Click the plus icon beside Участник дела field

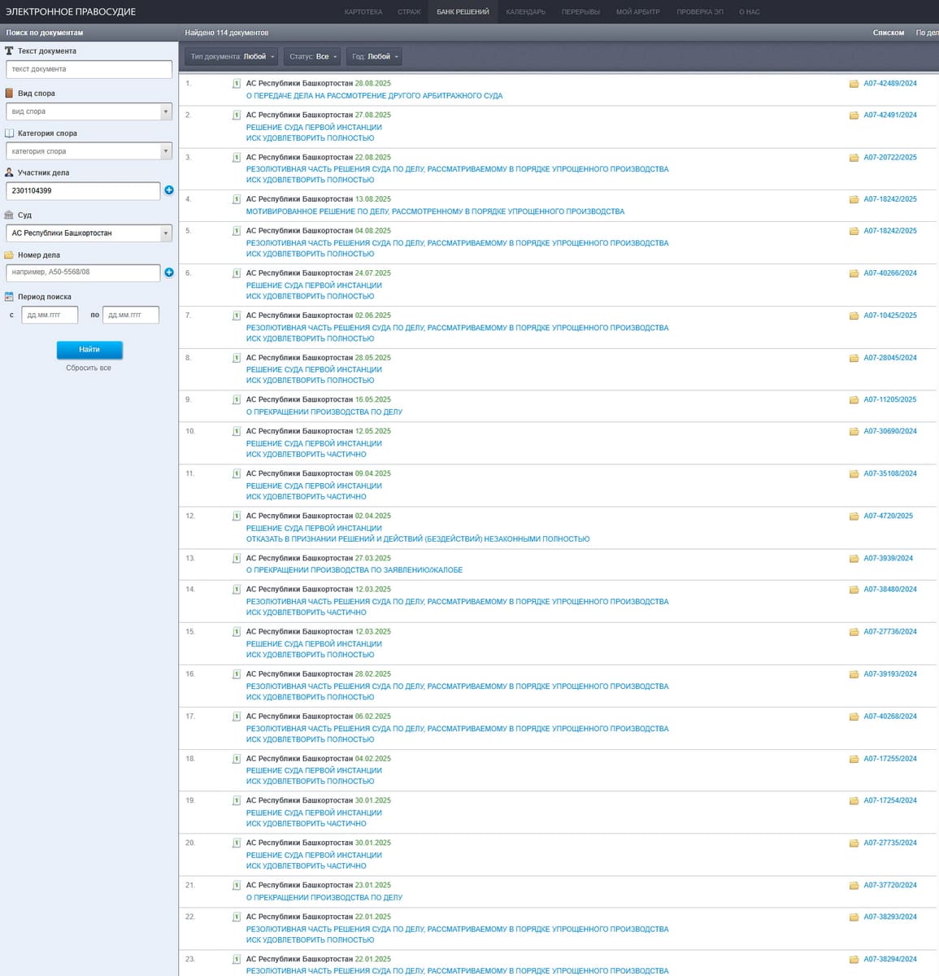[169, 190]
